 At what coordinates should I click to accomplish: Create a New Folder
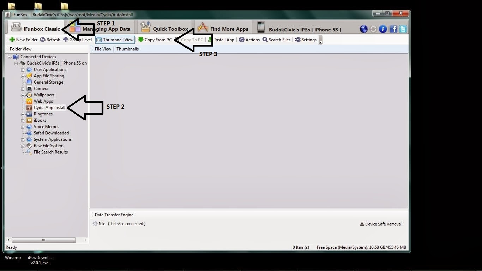click(23, 40)
